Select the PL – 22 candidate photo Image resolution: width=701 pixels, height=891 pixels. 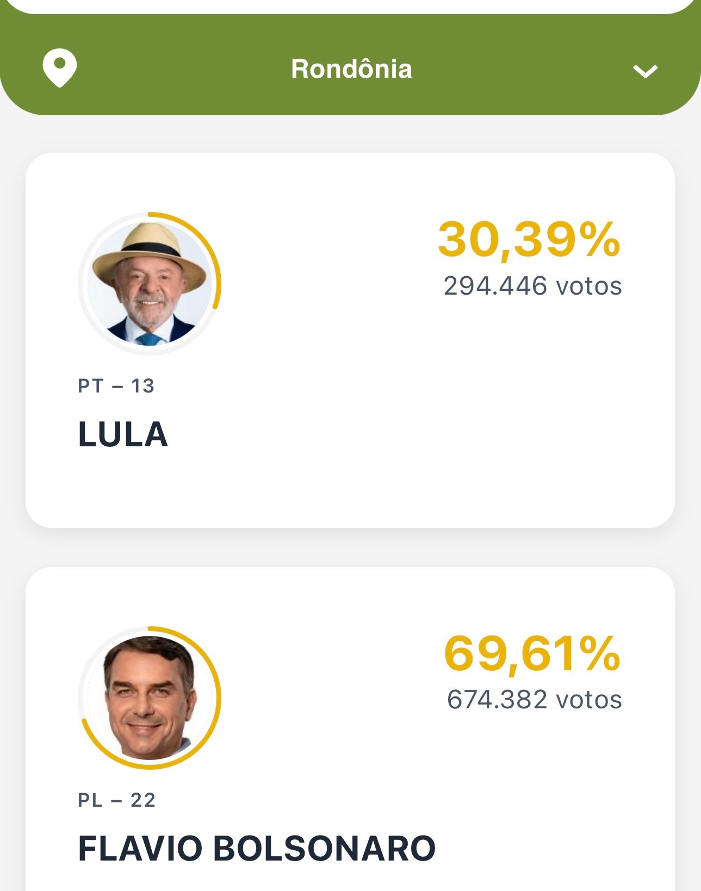[150, 697]
